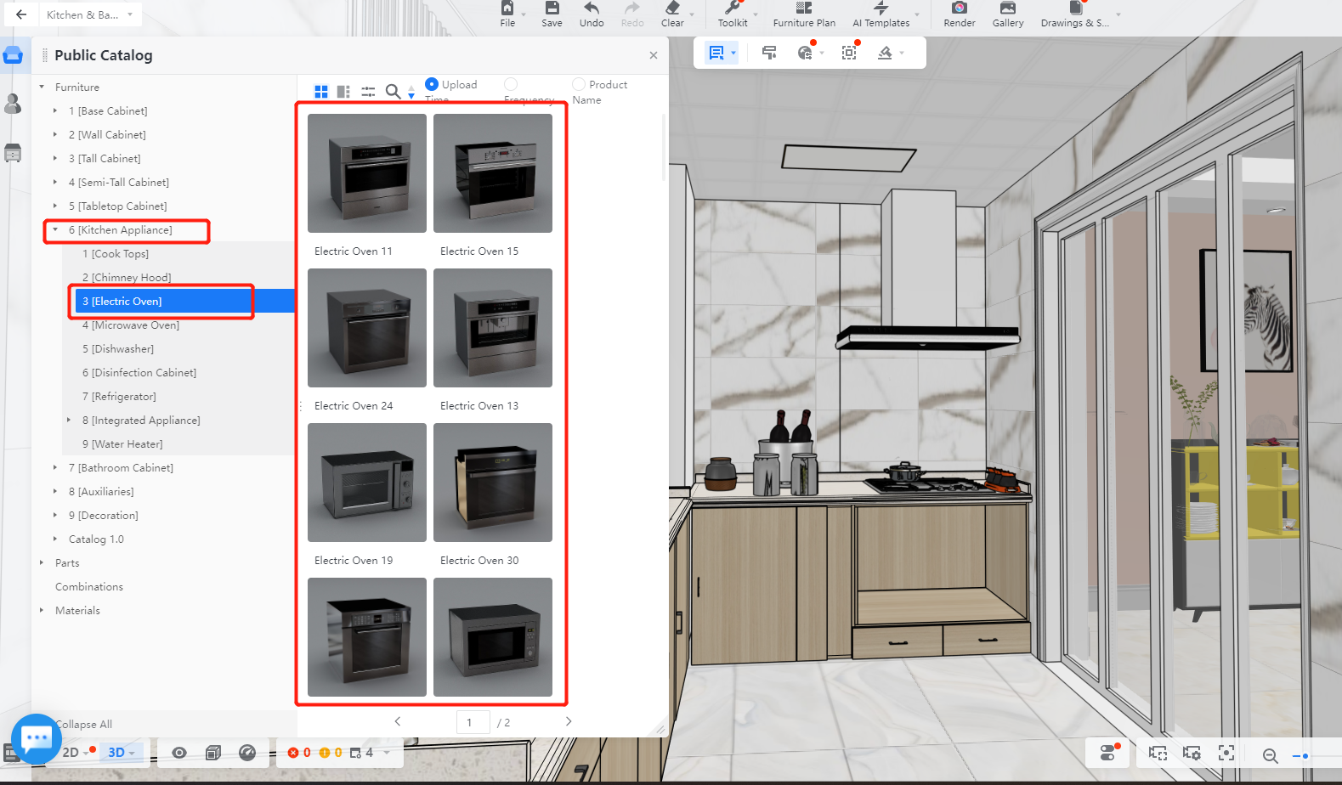Collapse the 6 [Kitchen Appliance] category
This screenshot has height=785, width=1342.
pyautogui.click(x=55, y=230)
